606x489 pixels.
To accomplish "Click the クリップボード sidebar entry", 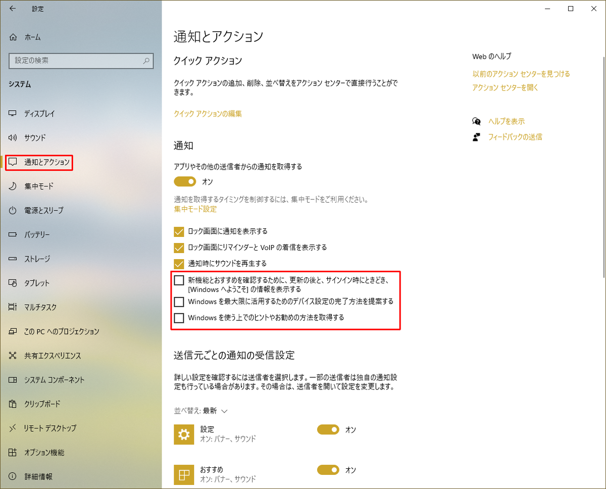I will [x=81, y=404].
